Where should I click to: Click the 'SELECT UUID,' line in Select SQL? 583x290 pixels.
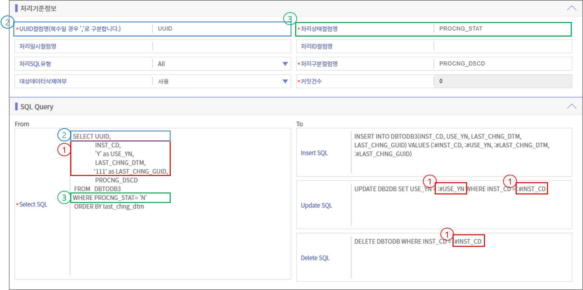(x=92, y=136)
